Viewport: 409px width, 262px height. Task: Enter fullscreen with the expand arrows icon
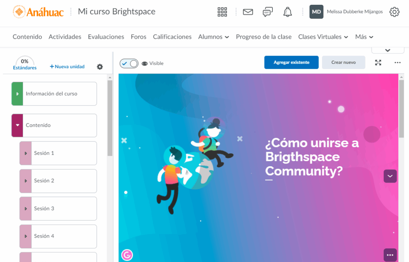pyautogui.click(x=378, y=63)
